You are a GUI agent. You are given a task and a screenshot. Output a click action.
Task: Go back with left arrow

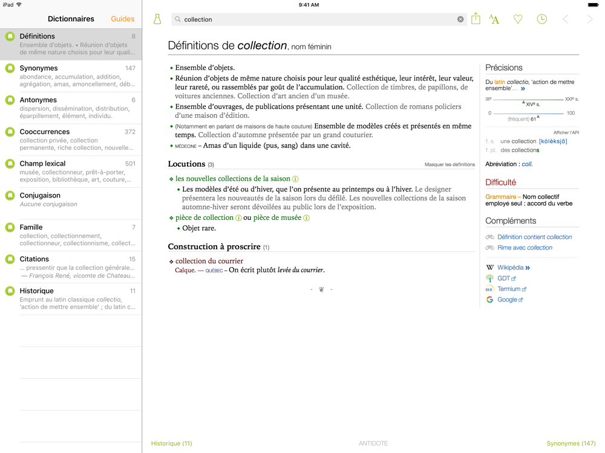pyautogui.click(x=565, y=19)
